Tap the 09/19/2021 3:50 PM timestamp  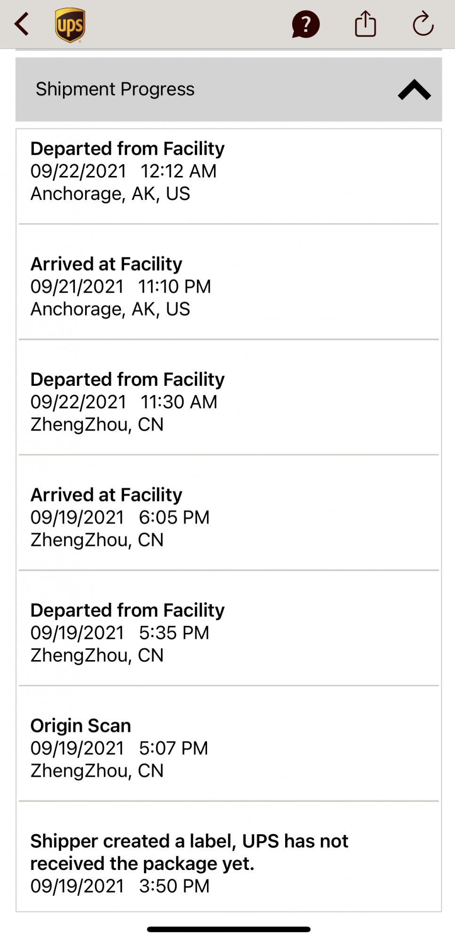pos(120,886)
